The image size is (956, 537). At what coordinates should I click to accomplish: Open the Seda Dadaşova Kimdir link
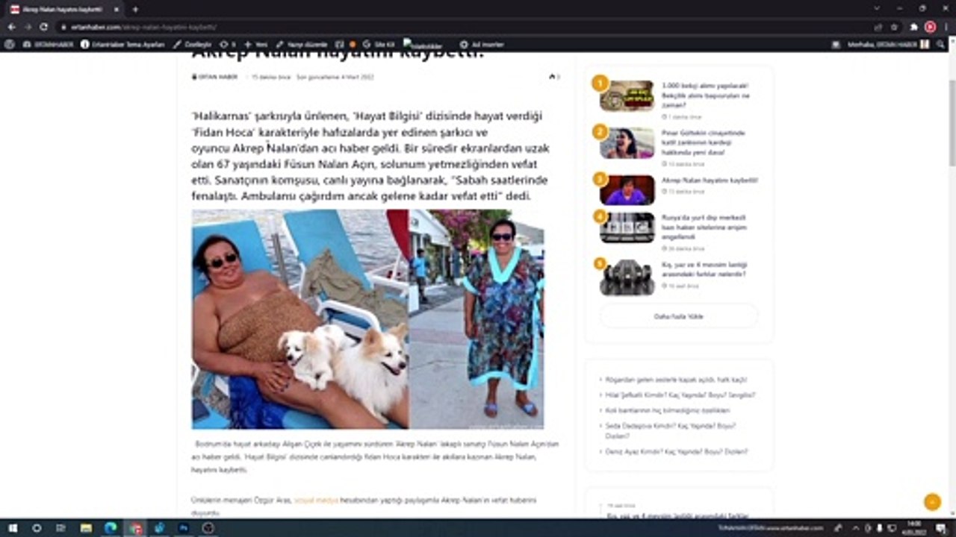tap(670, 430)
